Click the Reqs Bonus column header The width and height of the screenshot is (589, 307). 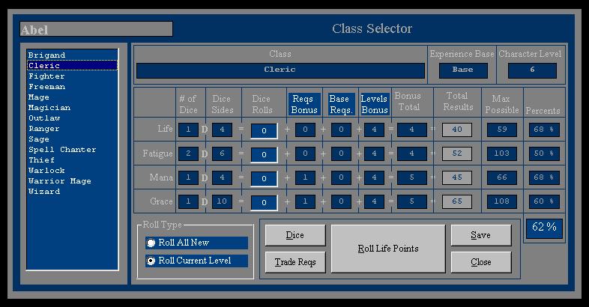pyautogui.click(x=305, y=104)
